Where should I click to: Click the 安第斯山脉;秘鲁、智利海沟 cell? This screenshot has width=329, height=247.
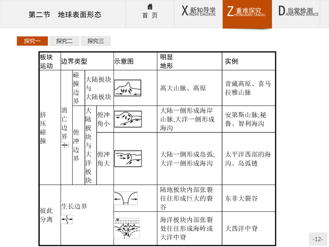[249, 119]
